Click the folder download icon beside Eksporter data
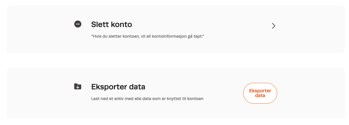This screenshot has height=125, width=349. tap(78, 86)
